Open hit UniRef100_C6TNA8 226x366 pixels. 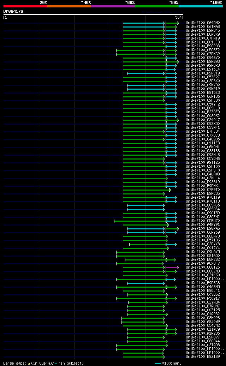point(203,27)
